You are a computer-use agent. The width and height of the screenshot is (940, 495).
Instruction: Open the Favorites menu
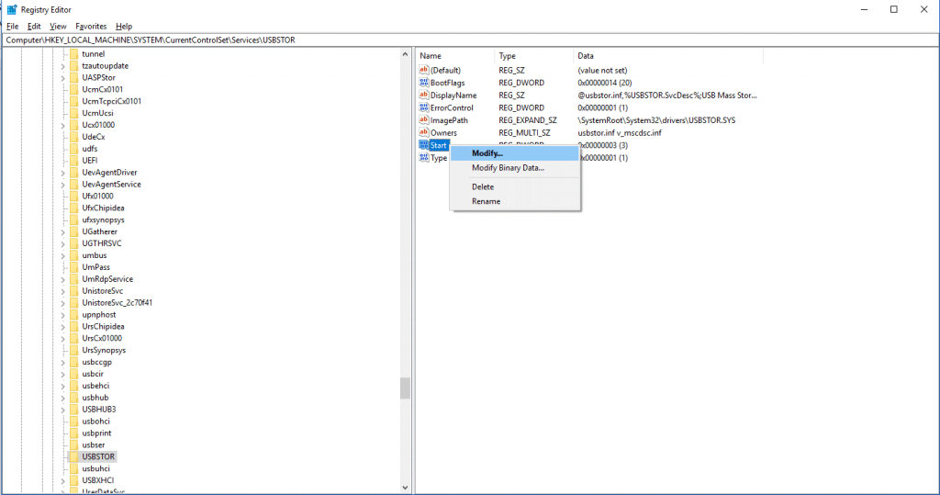[x=91, y=27]
